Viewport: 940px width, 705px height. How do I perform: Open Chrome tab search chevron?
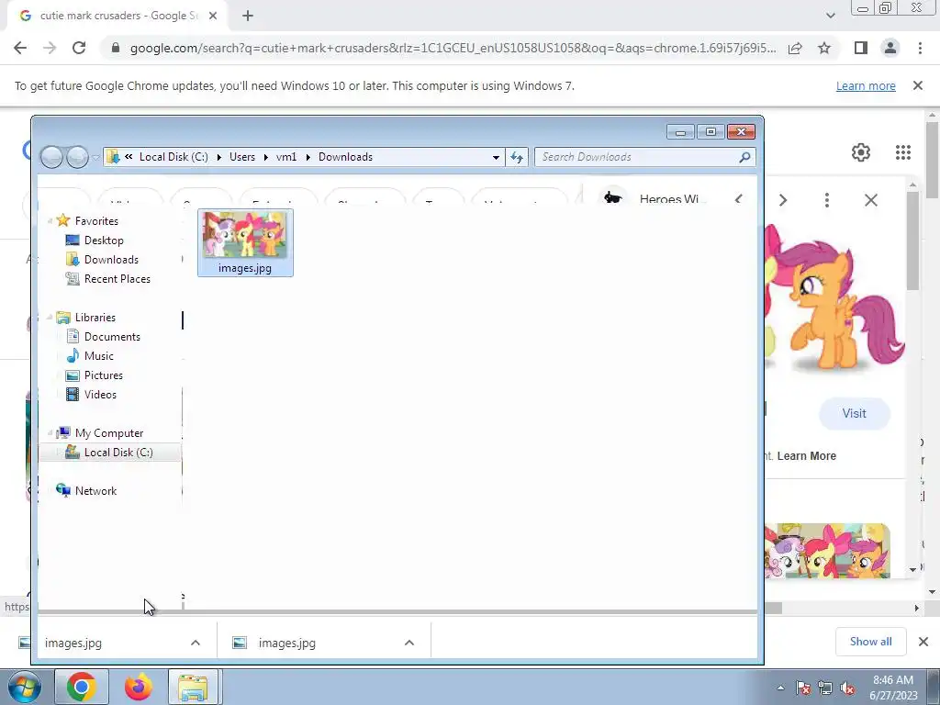830,16
